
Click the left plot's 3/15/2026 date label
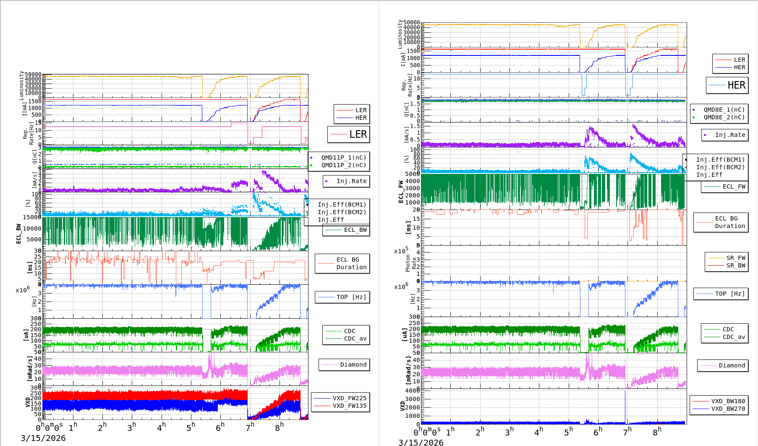point(43,438)
